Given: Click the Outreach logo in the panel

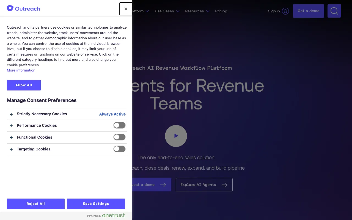Looking at the screenshot, I should (x=23, y=9).
